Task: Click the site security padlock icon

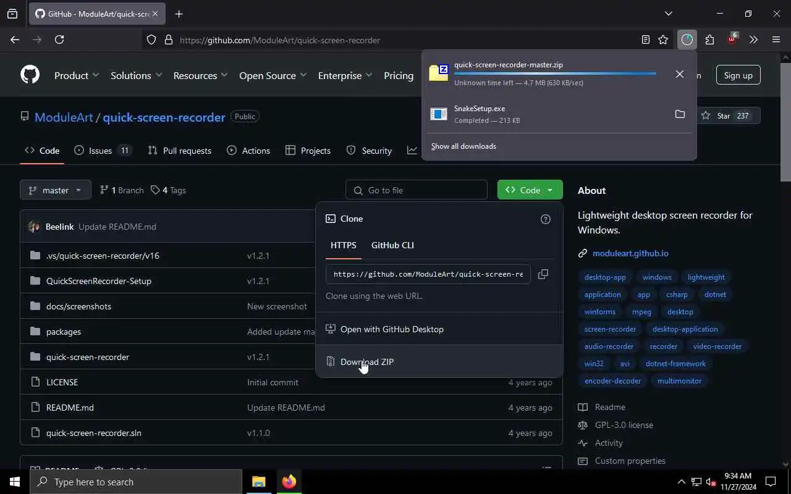Action: click(x=168, y=40)
